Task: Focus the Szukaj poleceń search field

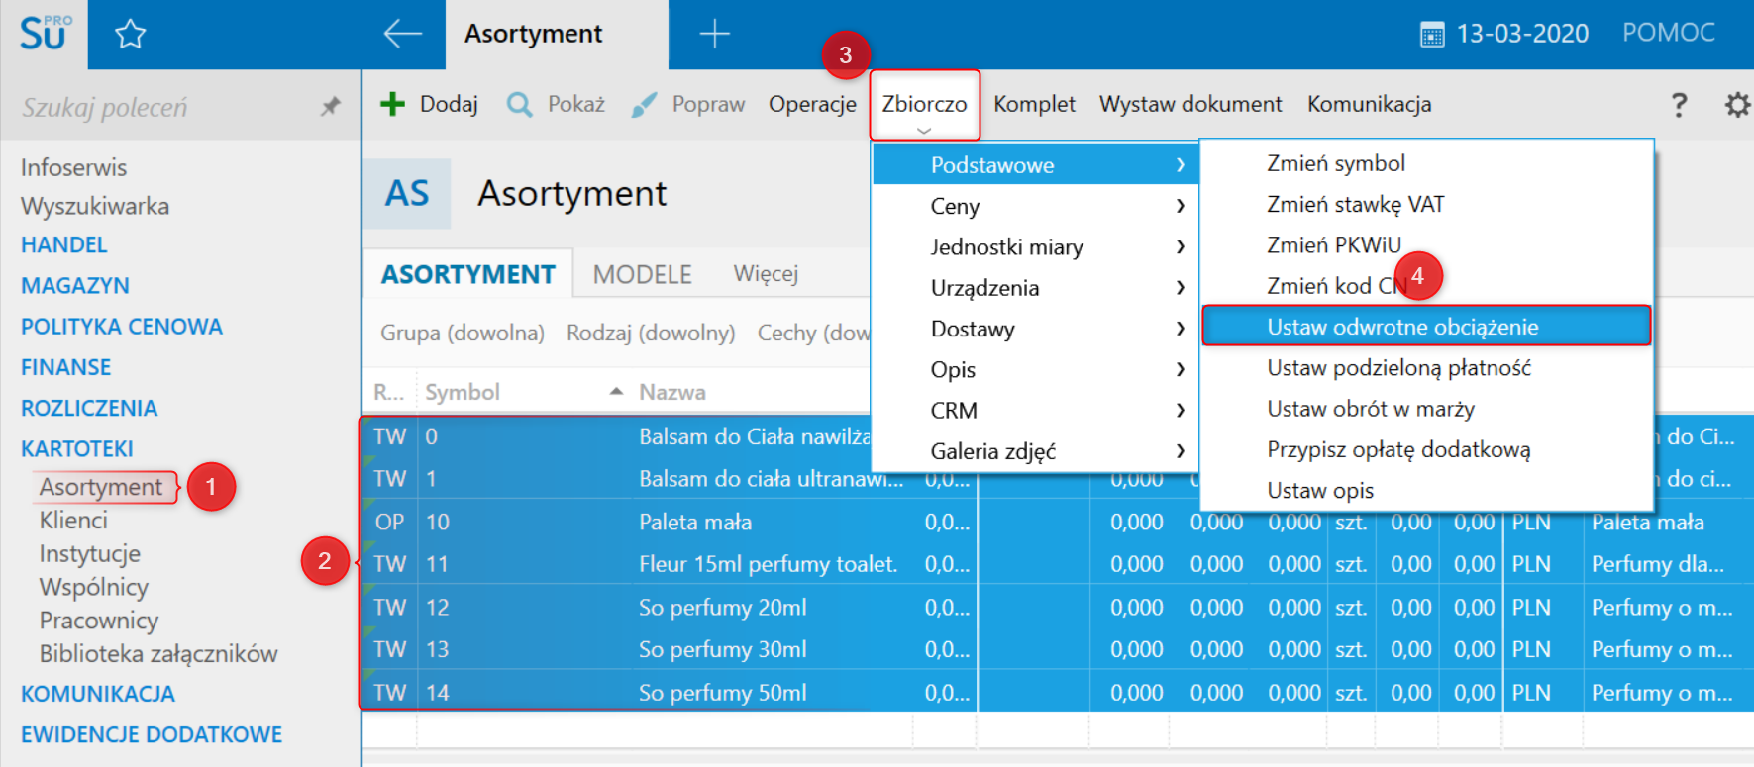Action: tap(163, 107)
